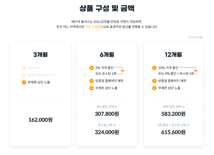Click the [부가세 포함] note
The width and height of the screenshot is (214, 155).
click(x=195, y=38)
